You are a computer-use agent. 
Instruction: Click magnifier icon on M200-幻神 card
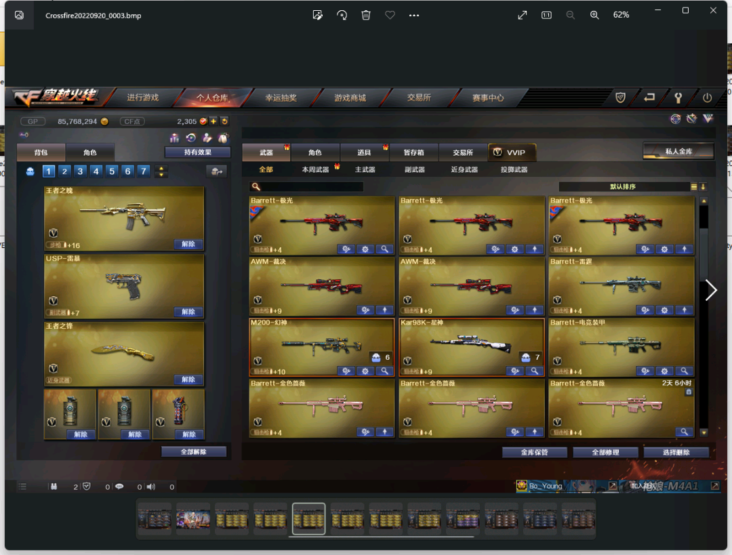(384, 371)
